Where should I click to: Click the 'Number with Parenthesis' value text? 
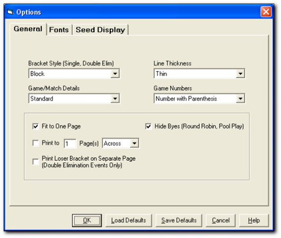[186, 98]
